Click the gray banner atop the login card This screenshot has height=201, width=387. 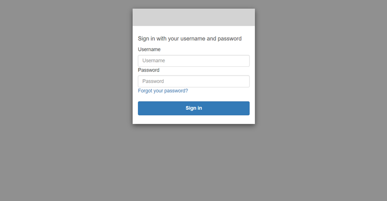click(193, 17)
